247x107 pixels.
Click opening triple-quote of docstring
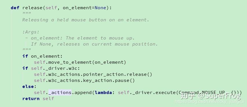(27, 13)
